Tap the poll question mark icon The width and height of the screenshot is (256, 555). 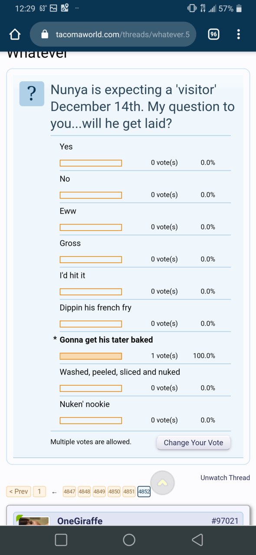coord(32,93)
